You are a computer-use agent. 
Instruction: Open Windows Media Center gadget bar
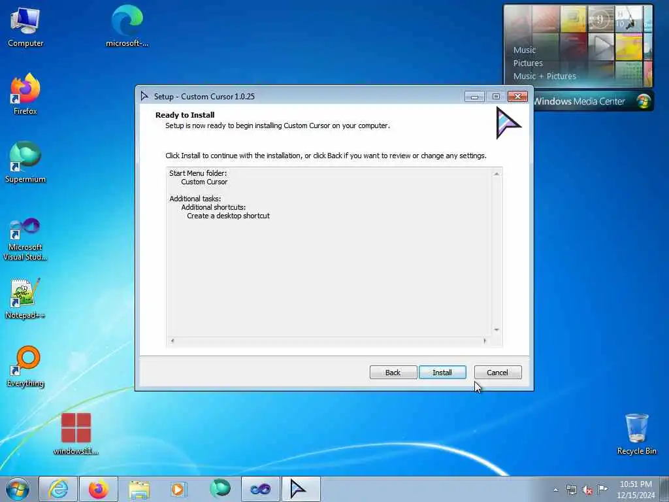[x=593, y=101]
